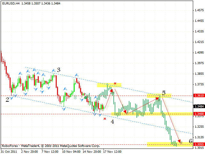Select wave label 4 below the channel

click(x=112, y=122)
